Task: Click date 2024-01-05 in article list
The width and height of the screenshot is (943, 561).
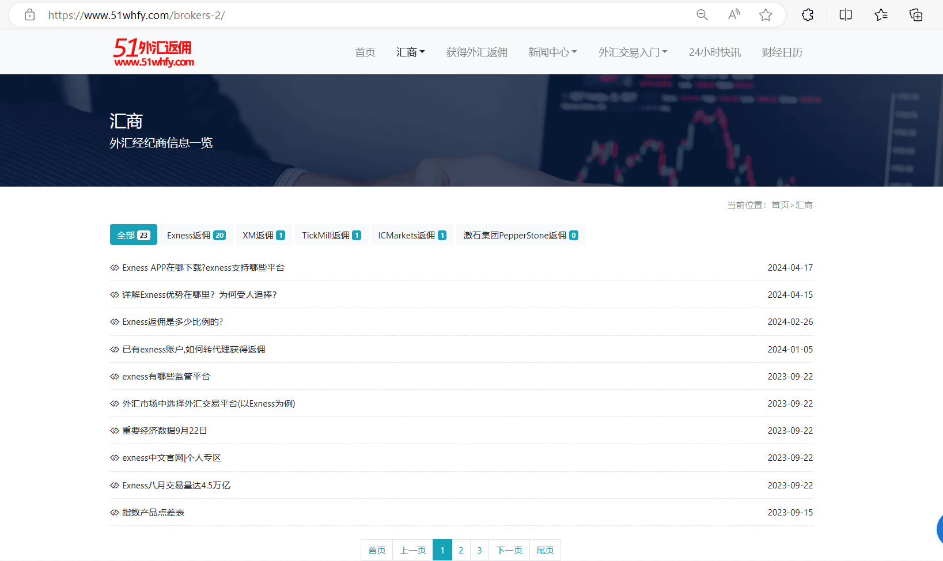Action: [790, 350]
